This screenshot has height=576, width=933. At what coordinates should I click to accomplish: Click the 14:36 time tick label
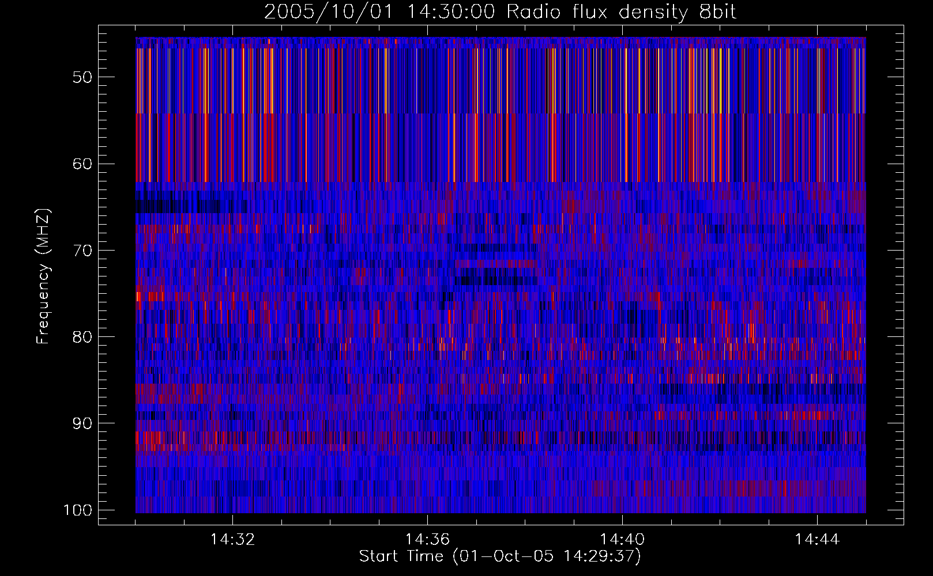[x=427, y=540]
